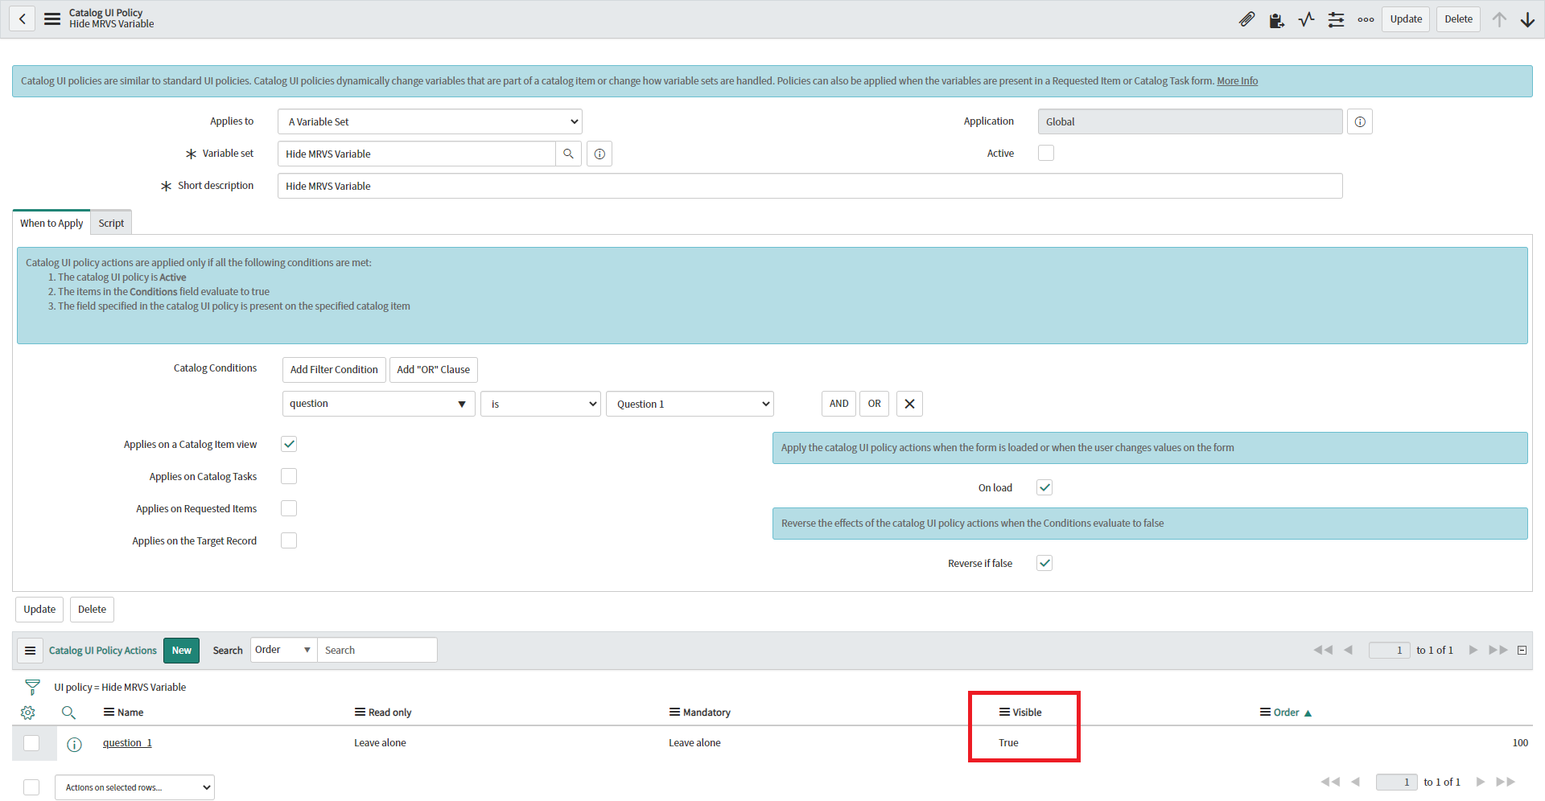Switch to the Script tab
The image size is (1545, 801).
[x=110, y=223]
